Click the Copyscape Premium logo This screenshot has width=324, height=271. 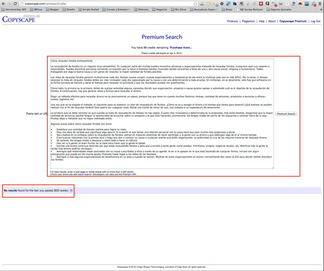click(20, 19)
